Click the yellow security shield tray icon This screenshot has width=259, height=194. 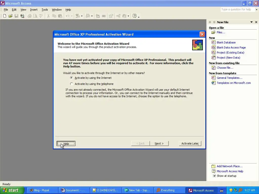pos(231,190)
